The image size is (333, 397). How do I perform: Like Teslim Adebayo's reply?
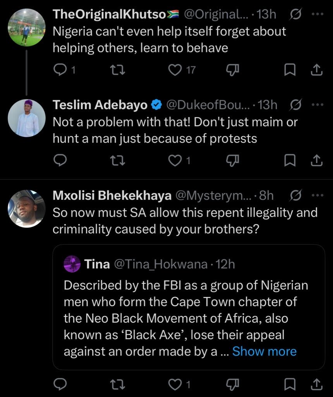(x=176, y=160)
